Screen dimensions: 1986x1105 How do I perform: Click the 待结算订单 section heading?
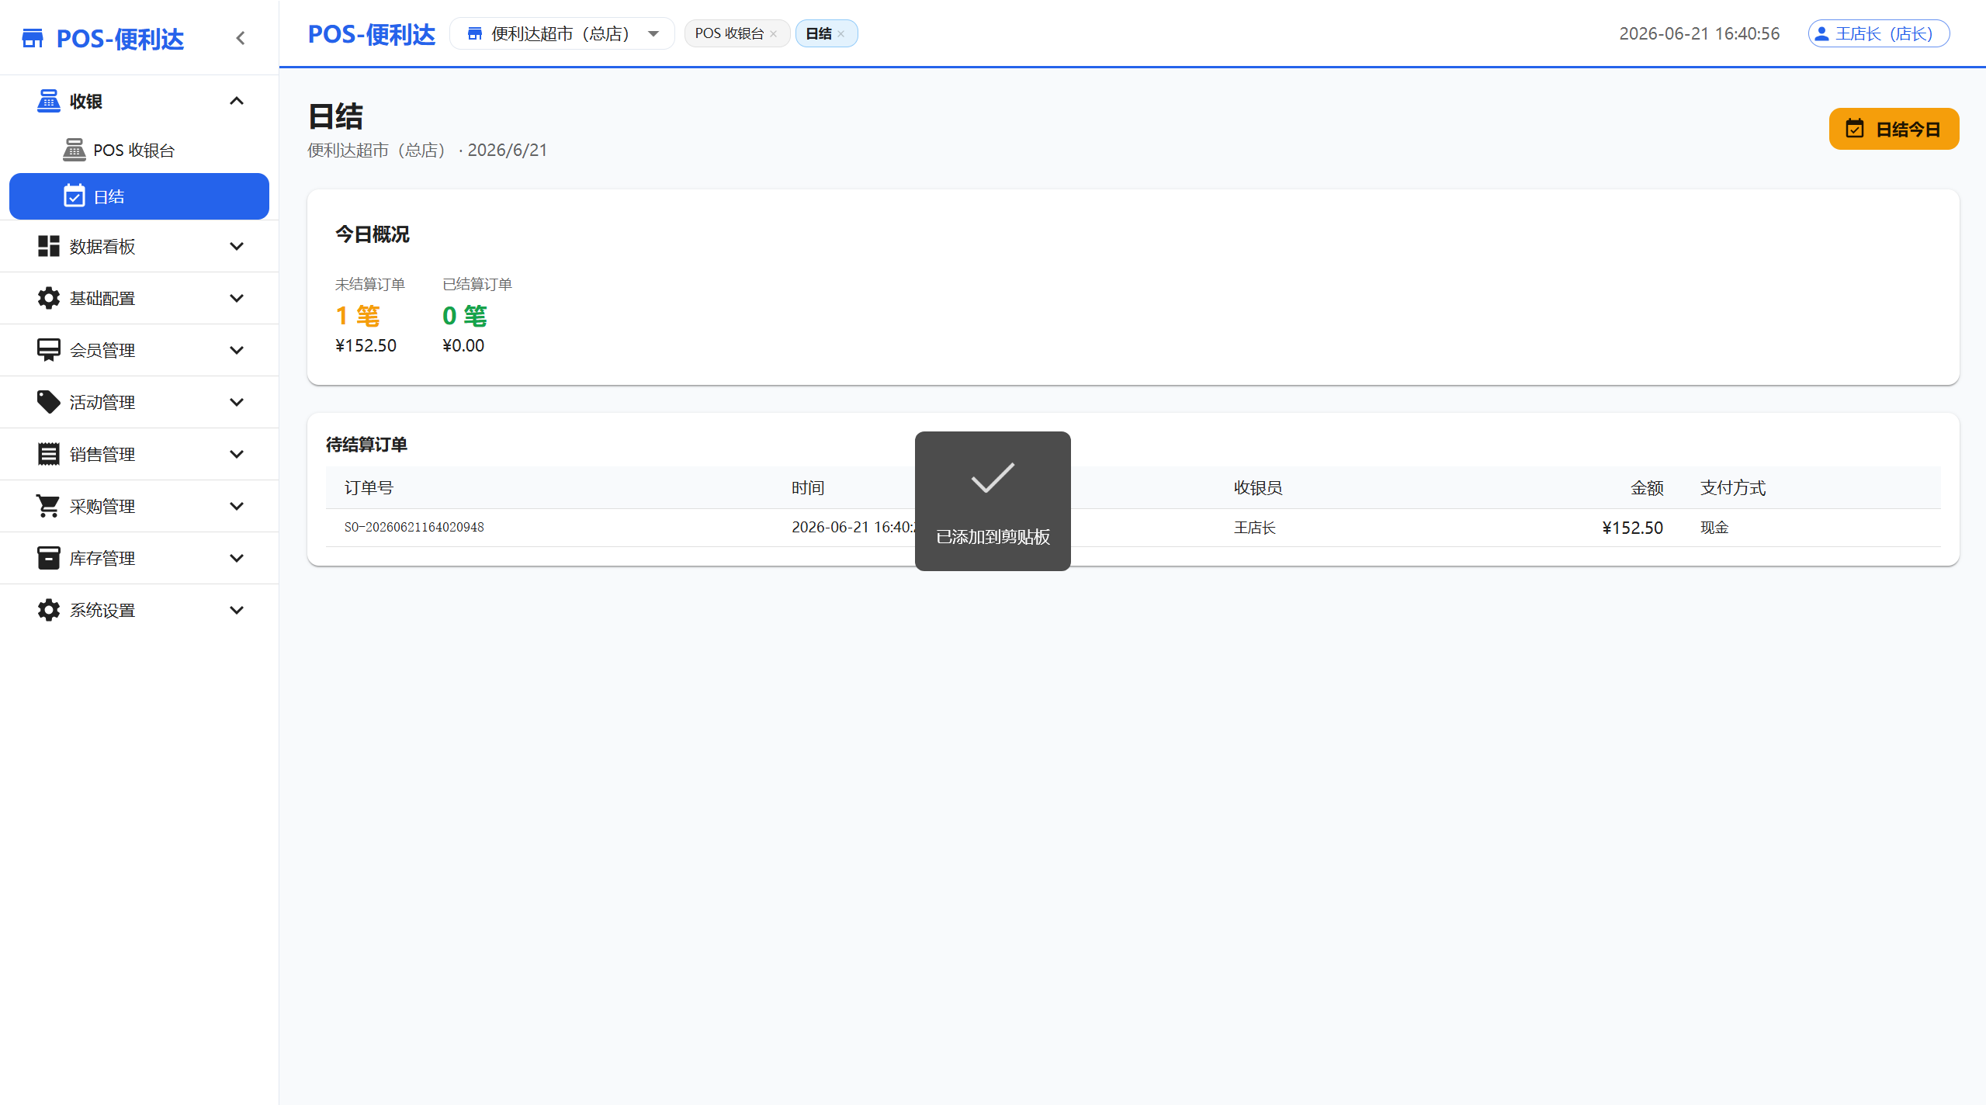pyautogui.click(x=366, y=444)
